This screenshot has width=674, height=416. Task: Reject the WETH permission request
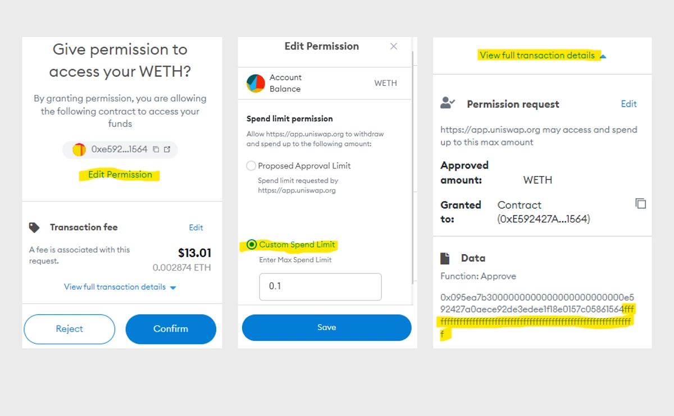(70, 329)
